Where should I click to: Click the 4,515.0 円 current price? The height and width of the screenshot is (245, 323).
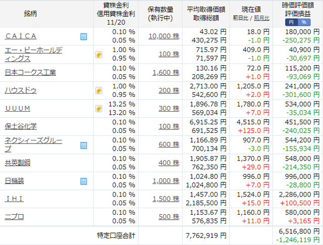point(253,122)
